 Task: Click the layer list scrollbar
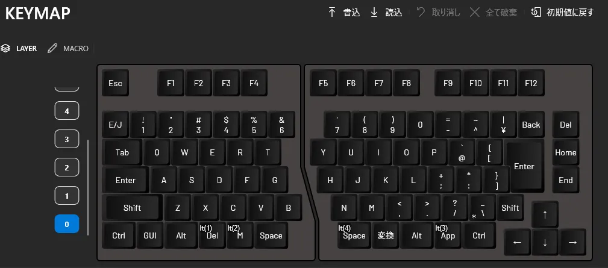[x=89, y=187]
